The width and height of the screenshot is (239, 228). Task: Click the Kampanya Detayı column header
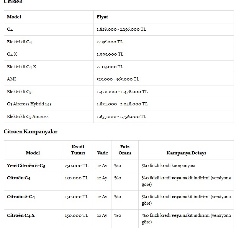point(186,153)
